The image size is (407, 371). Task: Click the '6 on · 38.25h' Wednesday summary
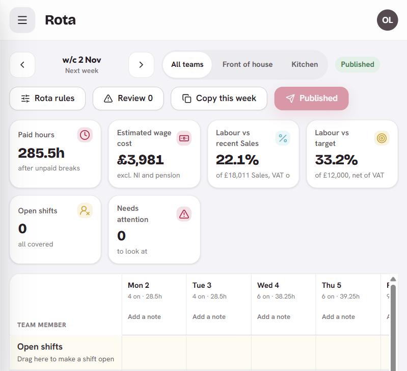pos(276,296)
